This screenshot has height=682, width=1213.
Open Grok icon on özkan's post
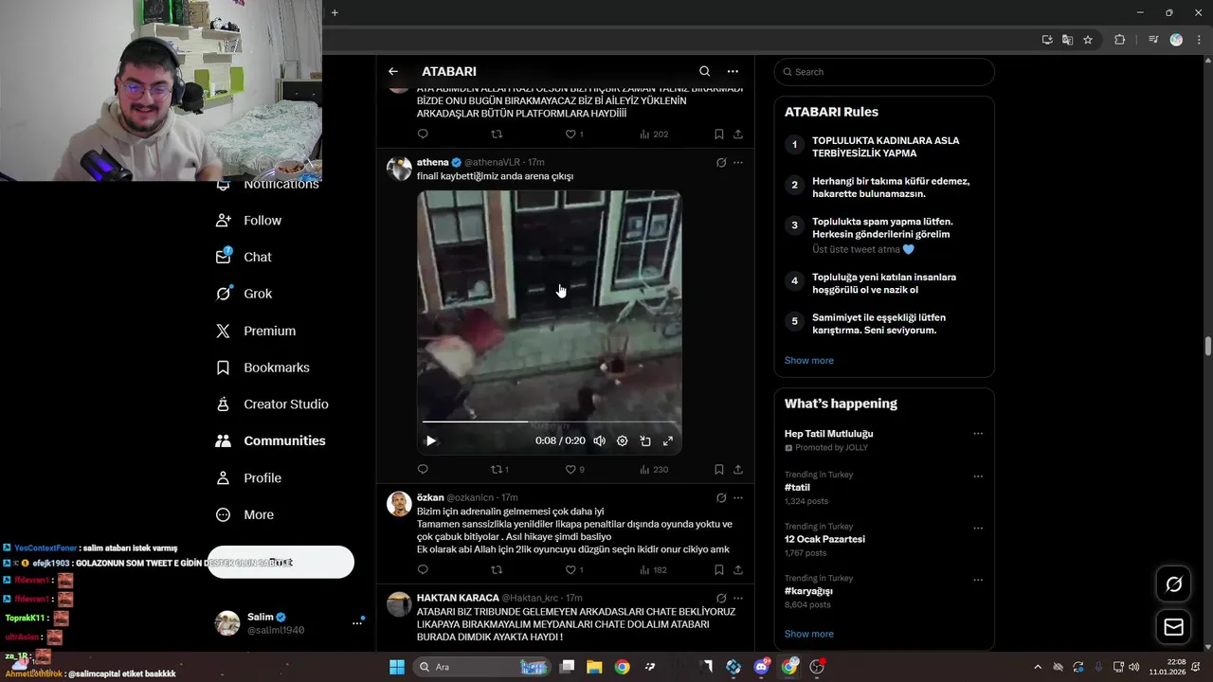pos(721,497)
